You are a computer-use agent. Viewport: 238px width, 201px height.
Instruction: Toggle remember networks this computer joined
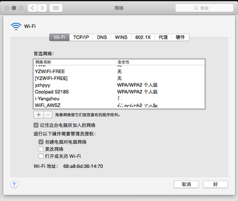pyautogui.click(x=36, y=125)
